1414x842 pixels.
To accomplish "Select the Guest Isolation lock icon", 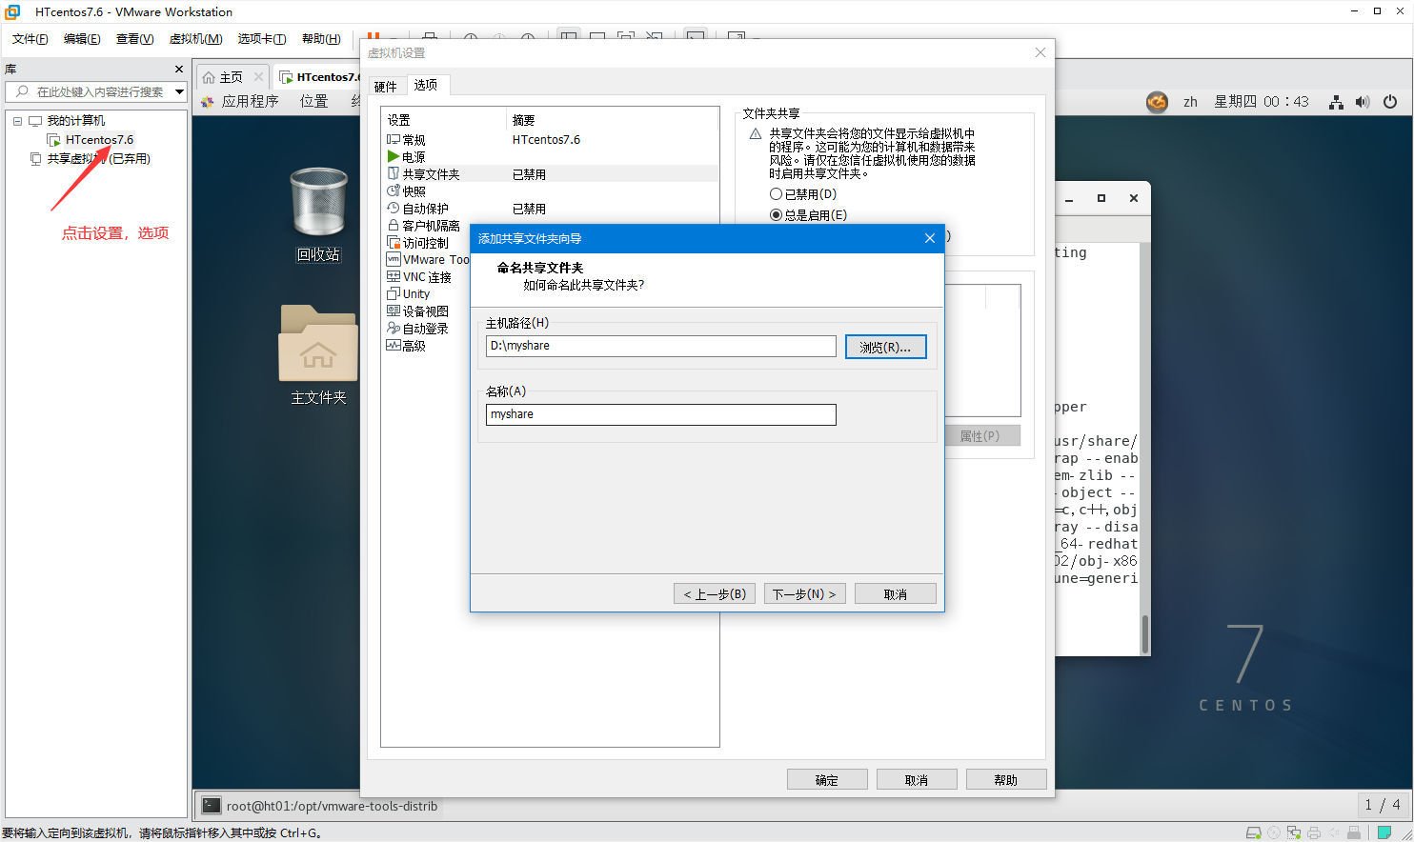I will (x=393, y=225).
